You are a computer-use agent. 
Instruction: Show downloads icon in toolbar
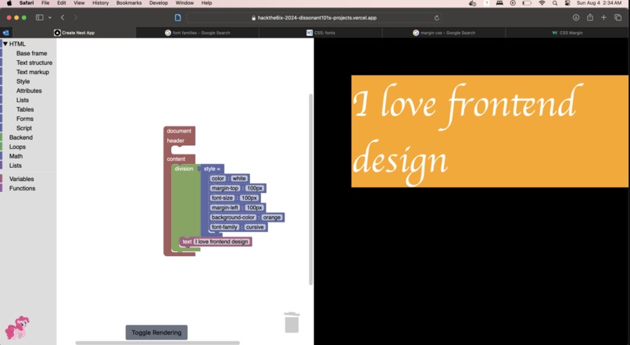(x=576, y=17)
